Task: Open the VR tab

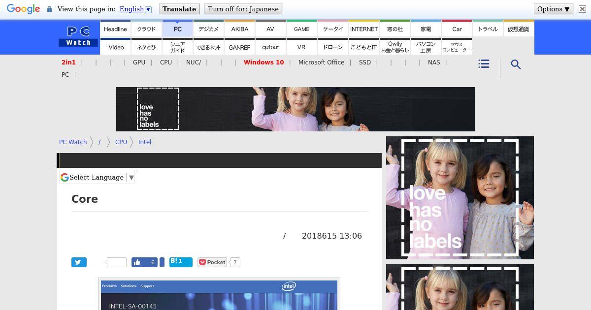Action: pos(301,47)
